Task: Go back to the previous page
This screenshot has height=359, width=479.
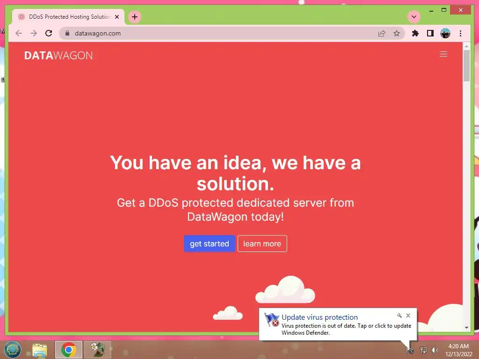Action: (19, 33)
